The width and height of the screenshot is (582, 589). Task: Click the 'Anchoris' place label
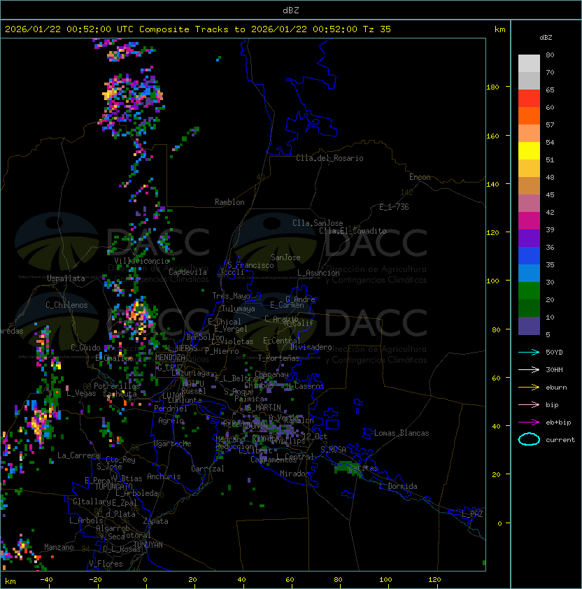coord(164,476)
